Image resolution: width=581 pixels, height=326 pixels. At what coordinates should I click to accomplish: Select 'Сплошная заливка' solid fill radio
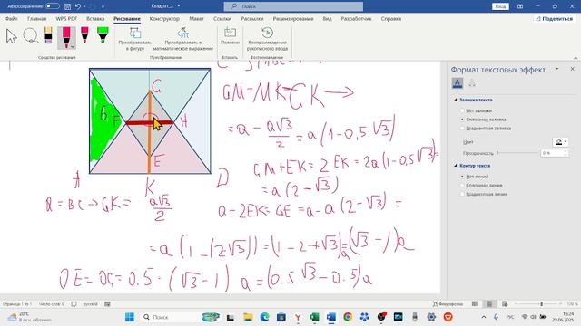[462, 120]
